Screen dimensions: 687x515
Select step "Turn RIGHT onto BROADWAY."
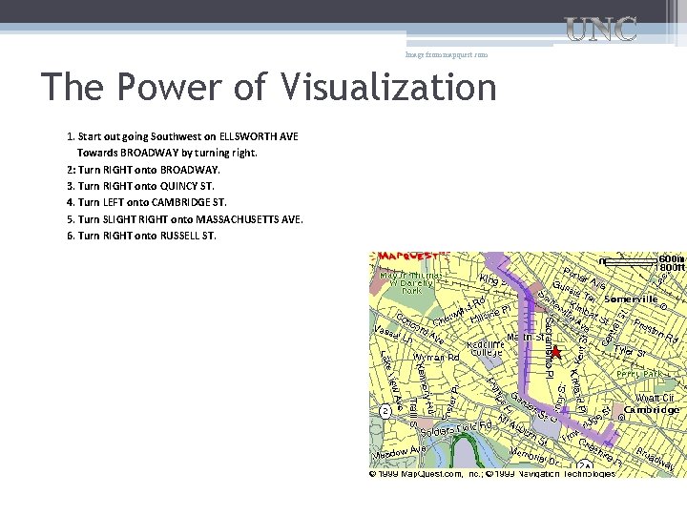(143, 170)
